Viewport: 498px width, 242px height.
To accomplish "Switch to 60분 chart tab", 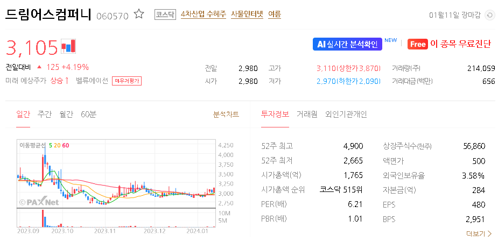I will tap(88, 114).
